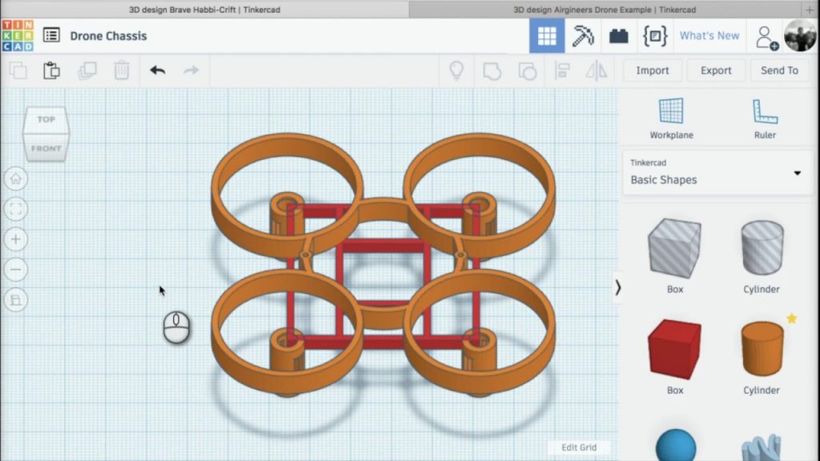
Task: Click the Edit Grid button
Action: click(579, 447)
